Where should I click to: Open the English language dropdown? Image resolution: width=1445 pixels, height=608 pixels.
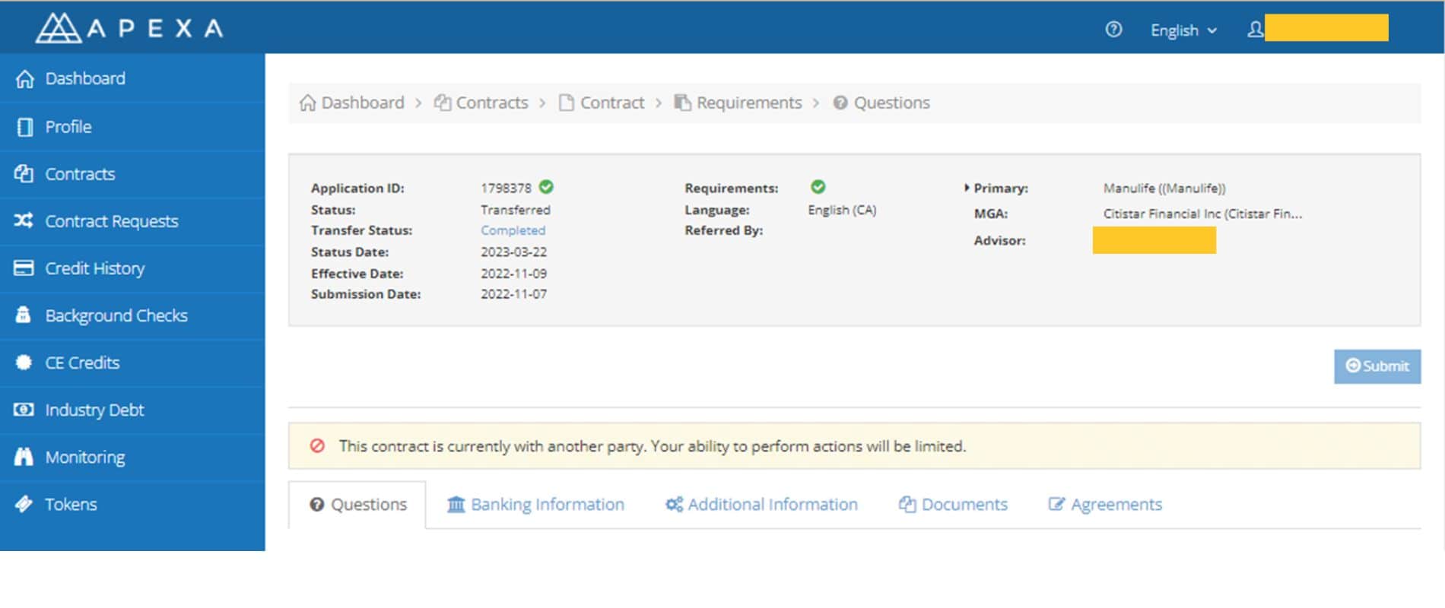click(1183, 30)
